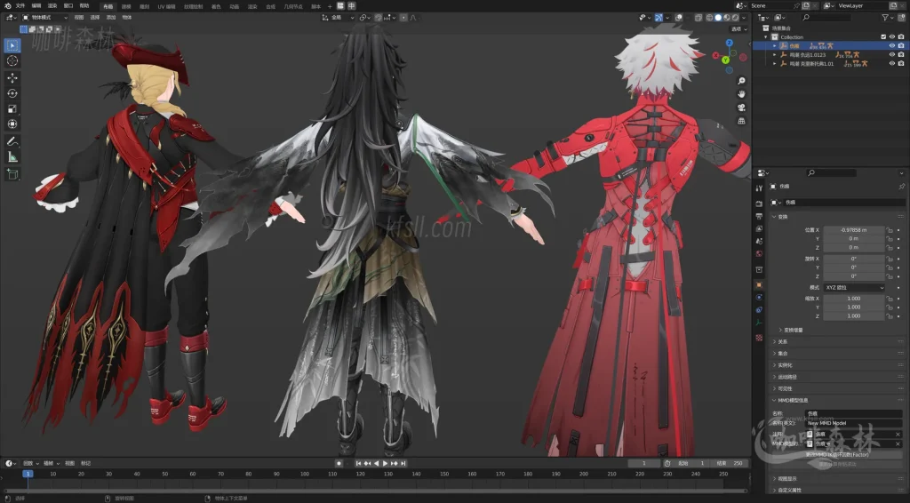Click the pan view hand icon

click(741, 94)
